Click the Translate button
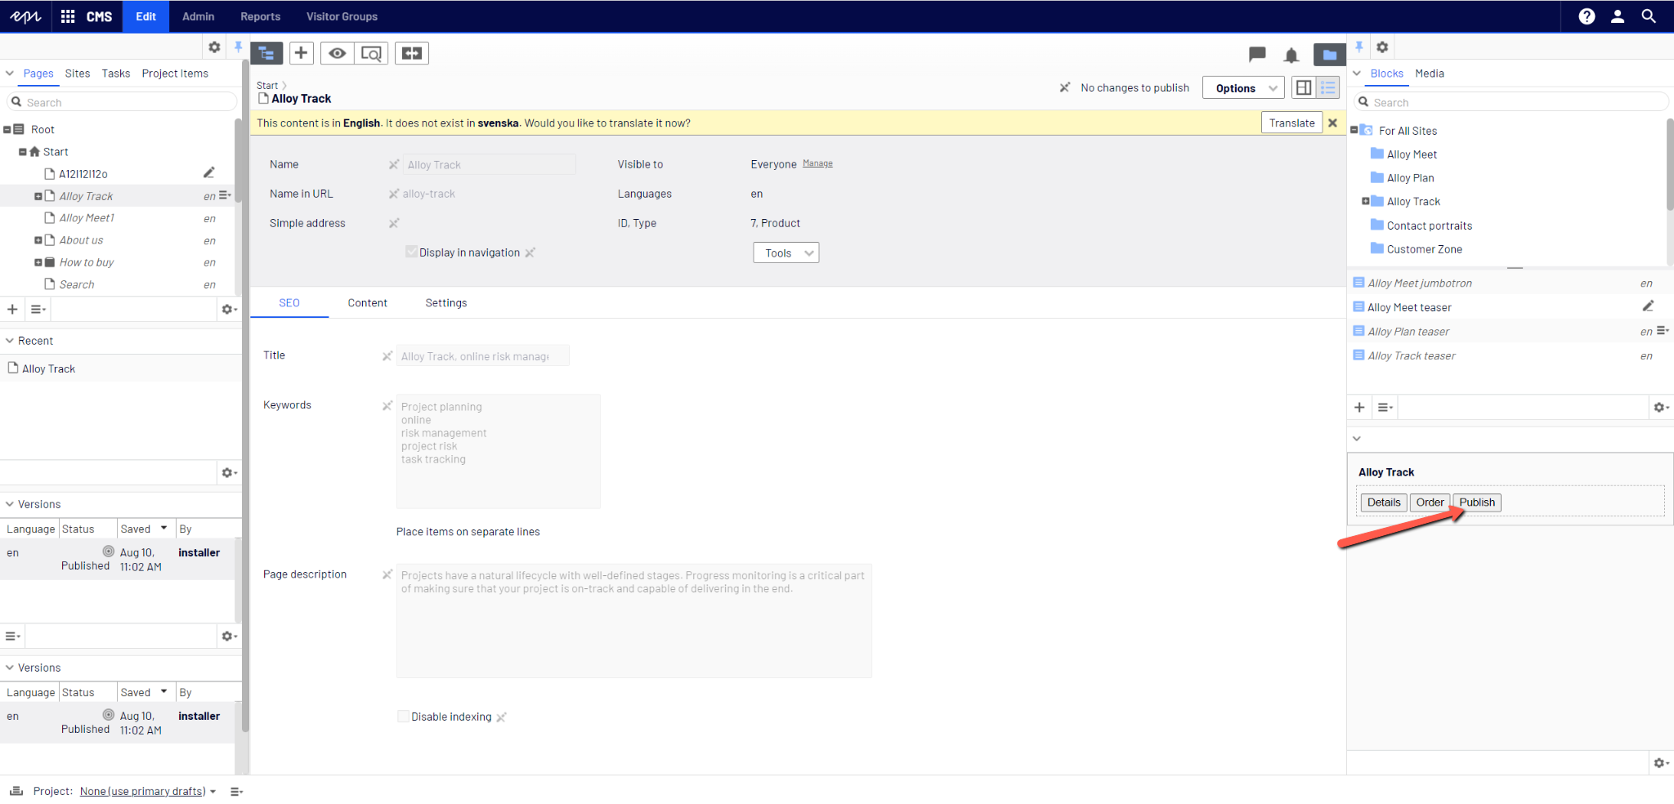 point(1291,123)
